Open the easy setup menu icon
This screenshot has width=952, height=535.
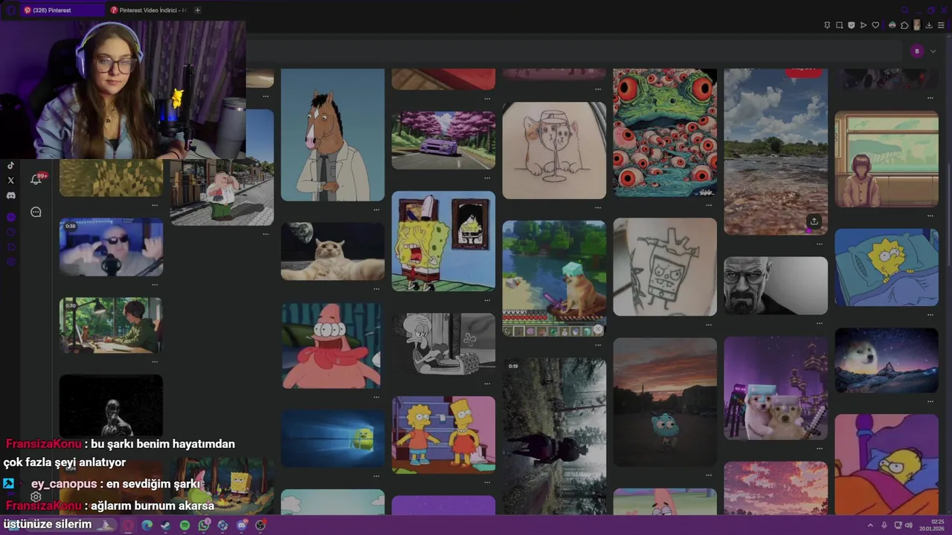(941, 25)
